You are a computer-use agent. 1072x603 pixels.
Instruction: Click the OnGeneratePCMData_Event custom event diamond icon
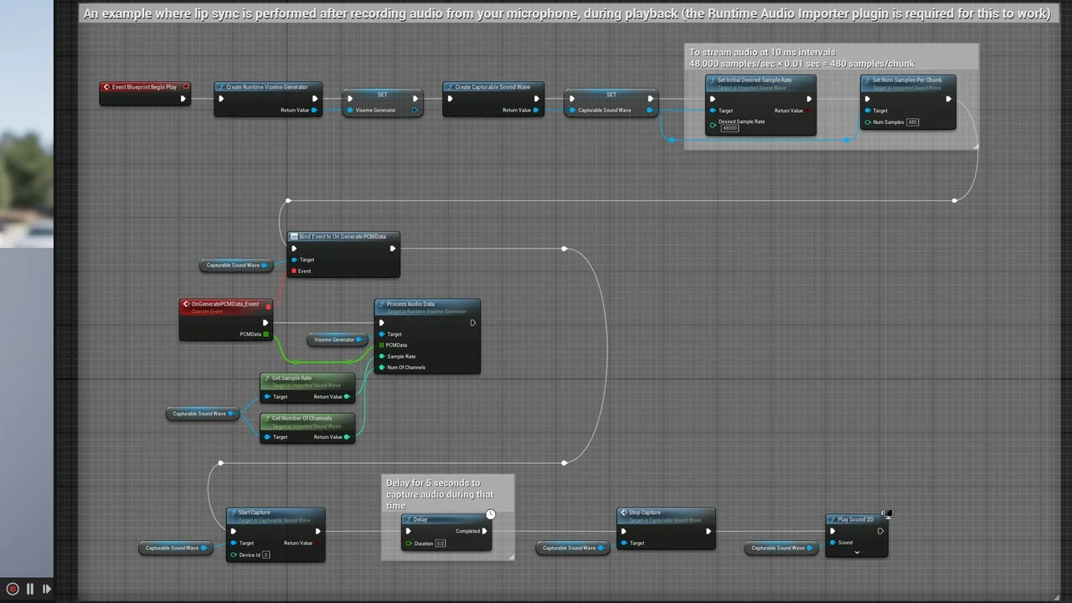(x=186, y=304)
